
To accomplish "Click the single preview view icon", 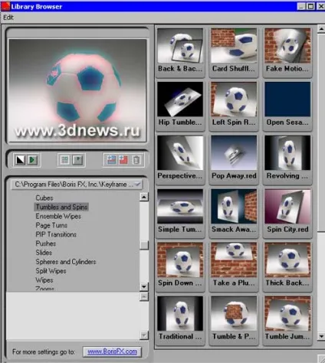I will 77,160.
